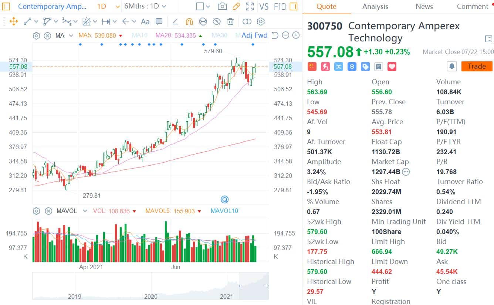Open fullscreen chart mode
The image size is (494, 305).
(250, 6)
